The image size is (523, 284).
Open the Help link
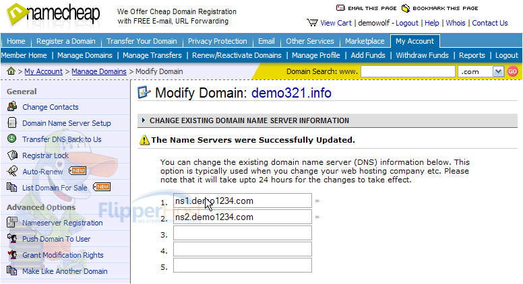tap(431, 23)
